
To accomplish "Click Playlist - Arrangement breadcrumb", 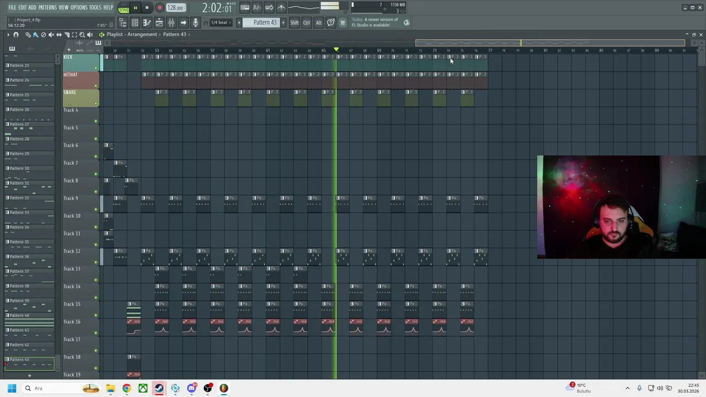I will (132, 34).
